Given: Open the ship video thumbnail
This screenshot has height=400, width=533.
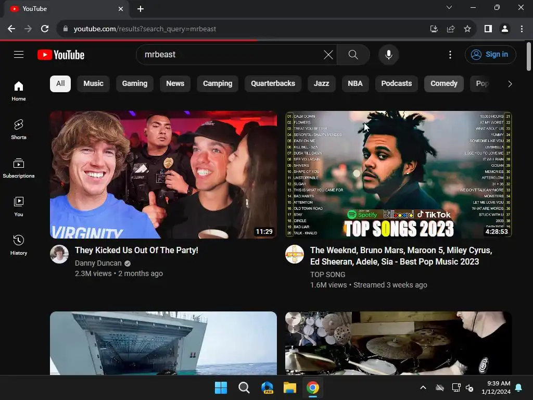Looking at the screenshot, I should (x=163, y=343).
